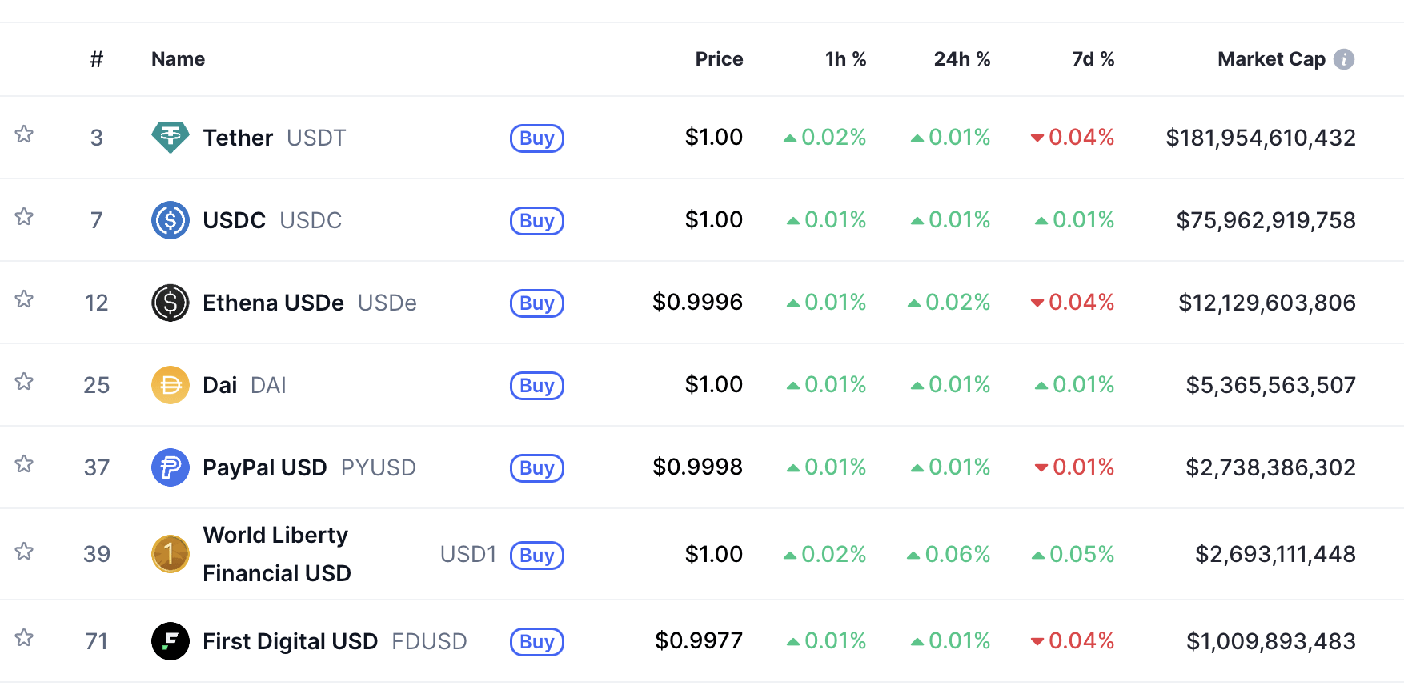Click the Tether coin logo icon
Image resolution: width=1404 pixels, height=690 pixels.
(170, 138)
